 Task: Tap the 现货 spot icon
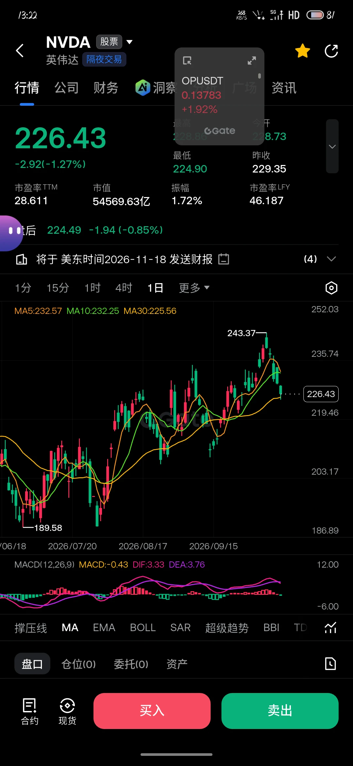pos(67,711)
